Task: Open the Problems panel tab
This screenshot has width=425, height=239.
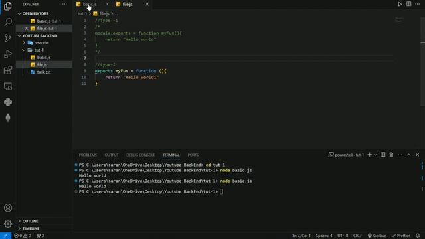Action: (x=88, y=155)
